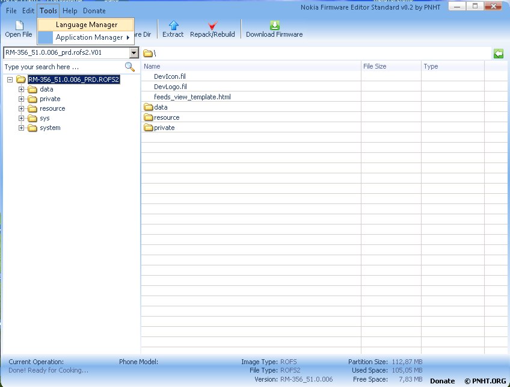Screen dimensions: 510x387
Task: Click the File Type value ROFS2
Action: click(x=290, y=370)
